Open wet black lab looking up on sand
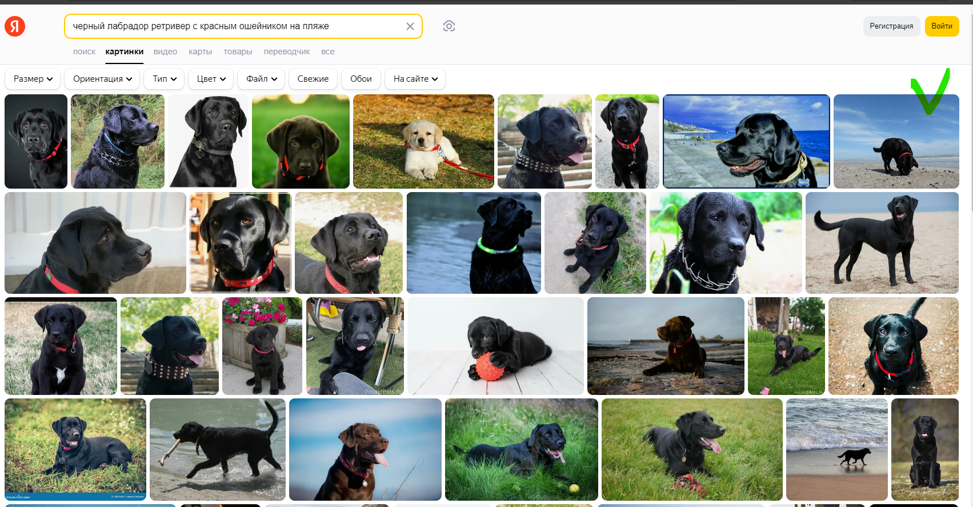 [894, 346]
